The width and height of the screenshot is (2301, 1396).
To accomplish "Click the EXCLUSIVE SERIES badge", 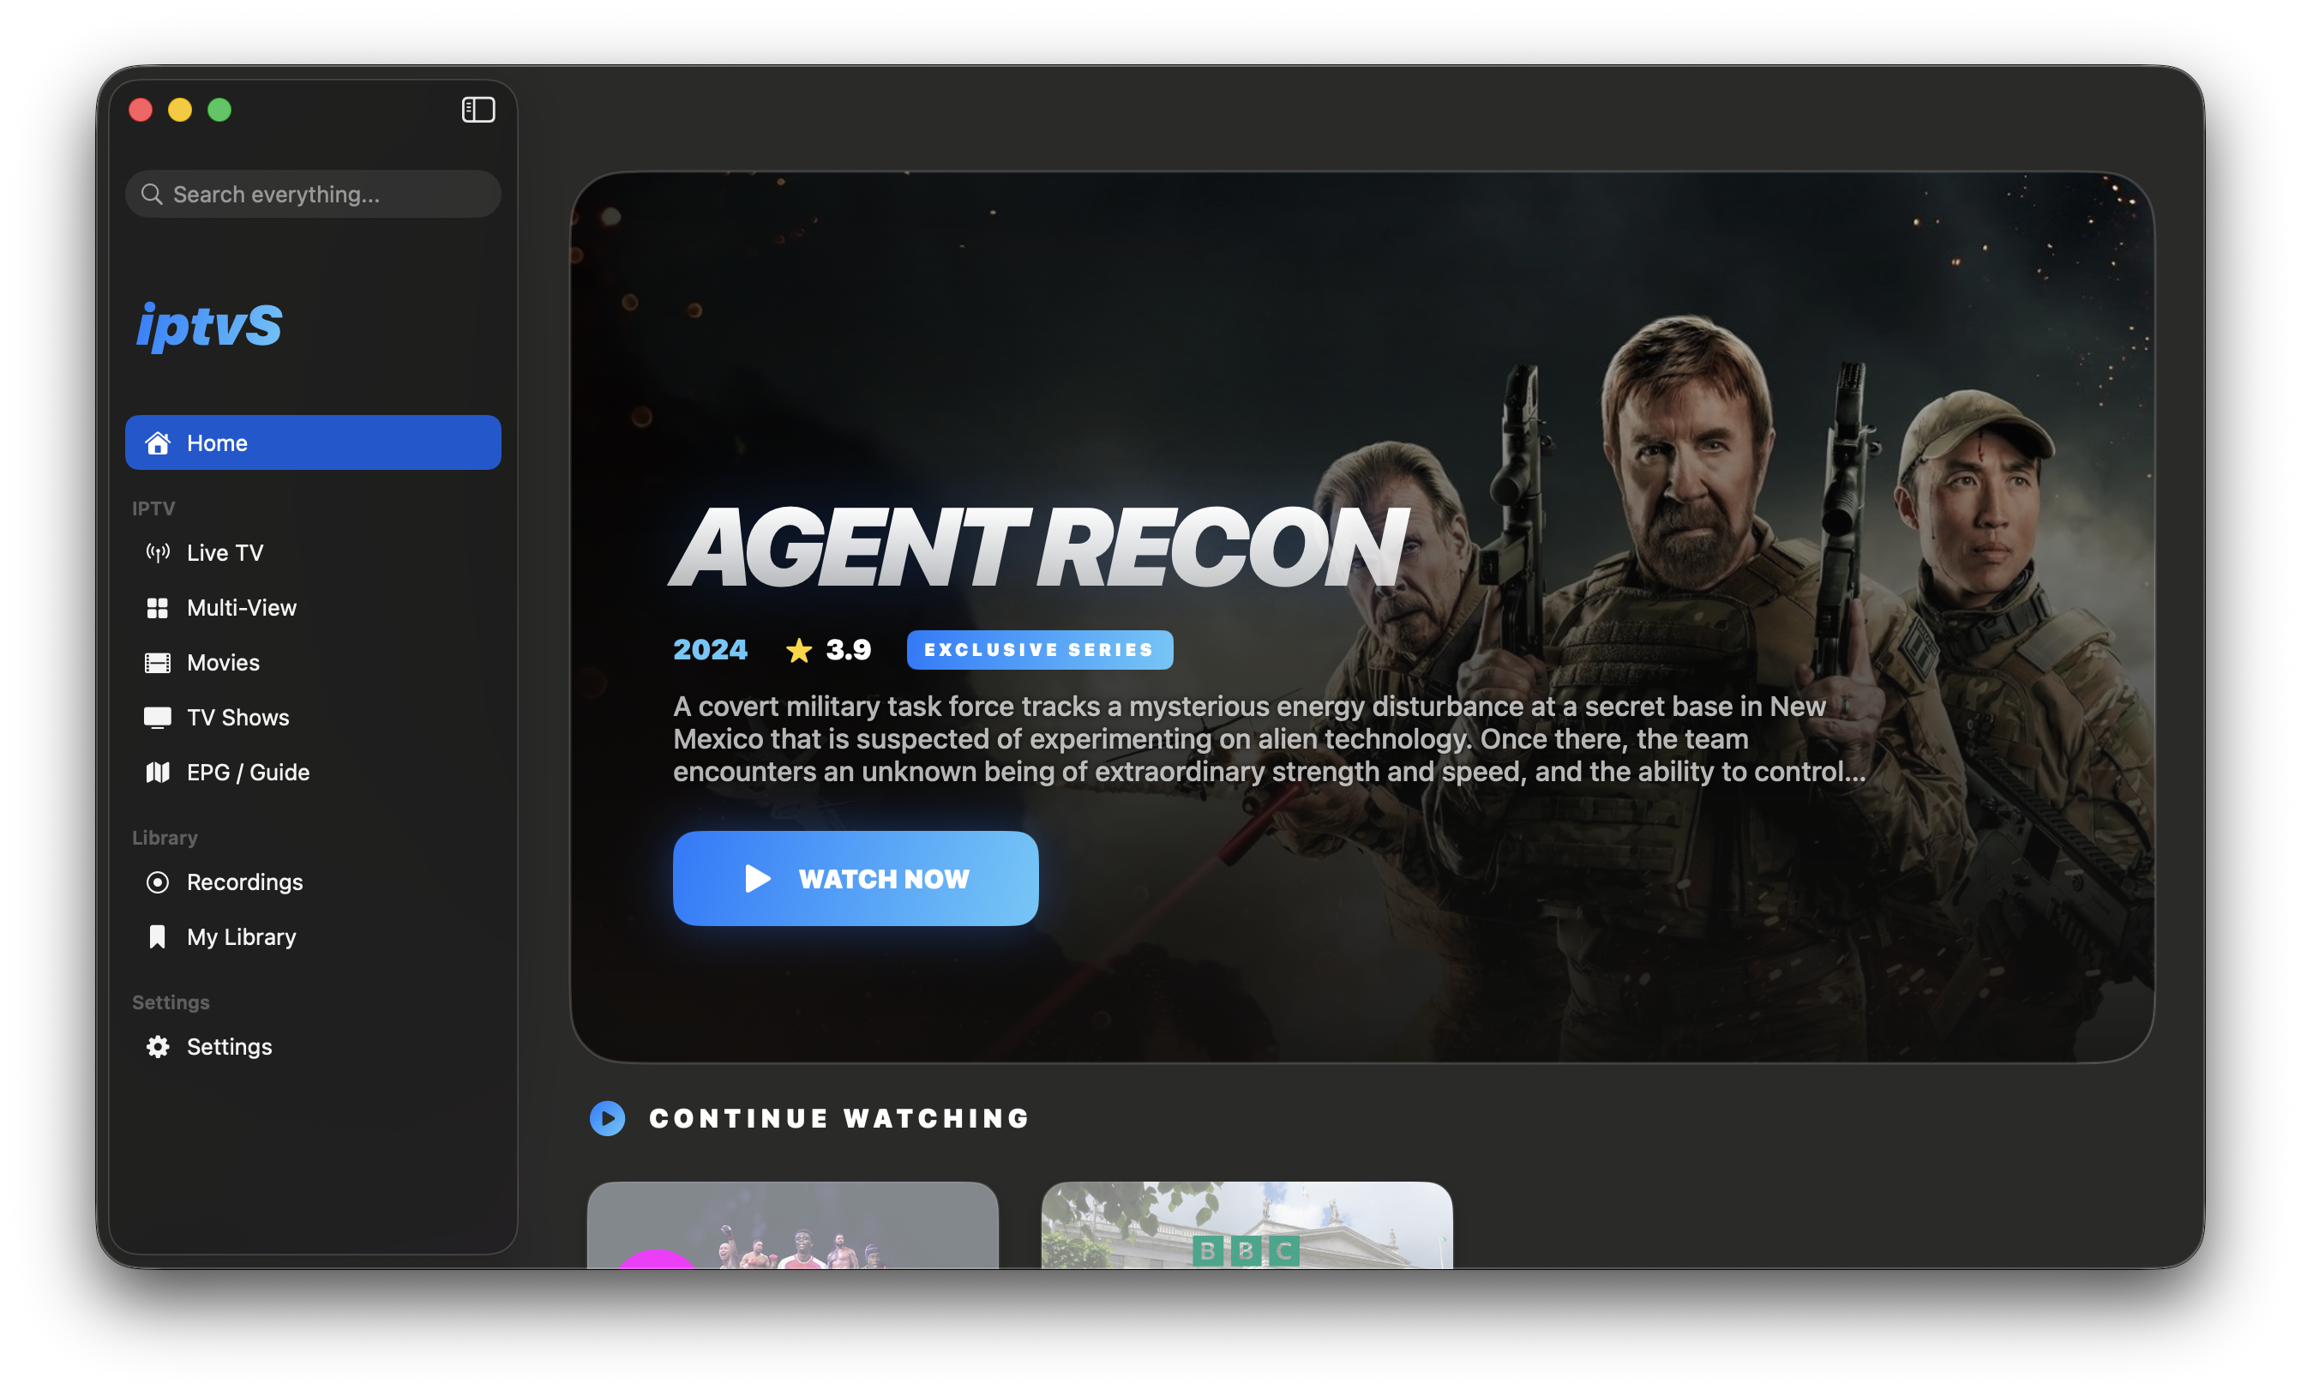I will (1039, 650).
